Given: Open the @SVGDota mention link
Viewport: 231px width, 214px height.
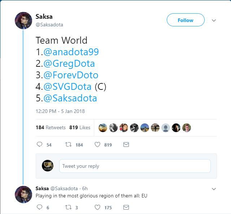Looking at the screenshot, I should pyautogui.click(x=67, y=87).
